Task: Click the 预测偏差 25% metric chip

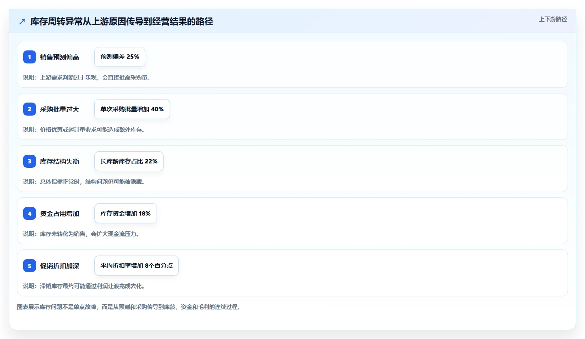Action: click(120, 57)
